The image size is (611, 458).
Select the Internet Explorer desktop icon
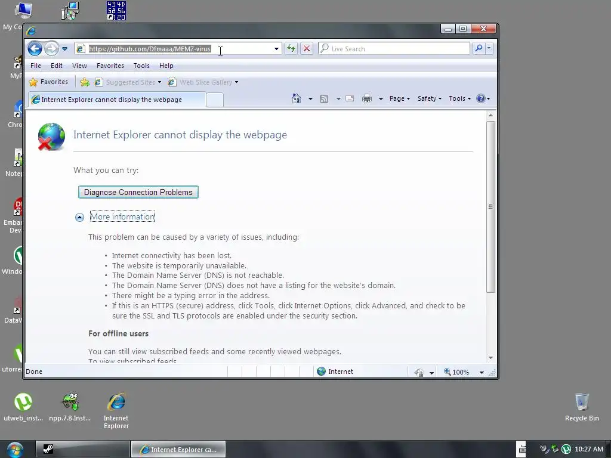(x=116, y=411)
